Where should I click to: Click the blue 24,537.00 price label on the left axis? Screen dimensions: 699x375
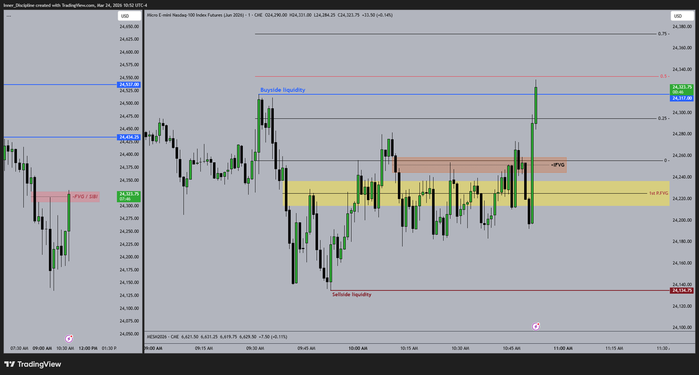click(128, 84)
